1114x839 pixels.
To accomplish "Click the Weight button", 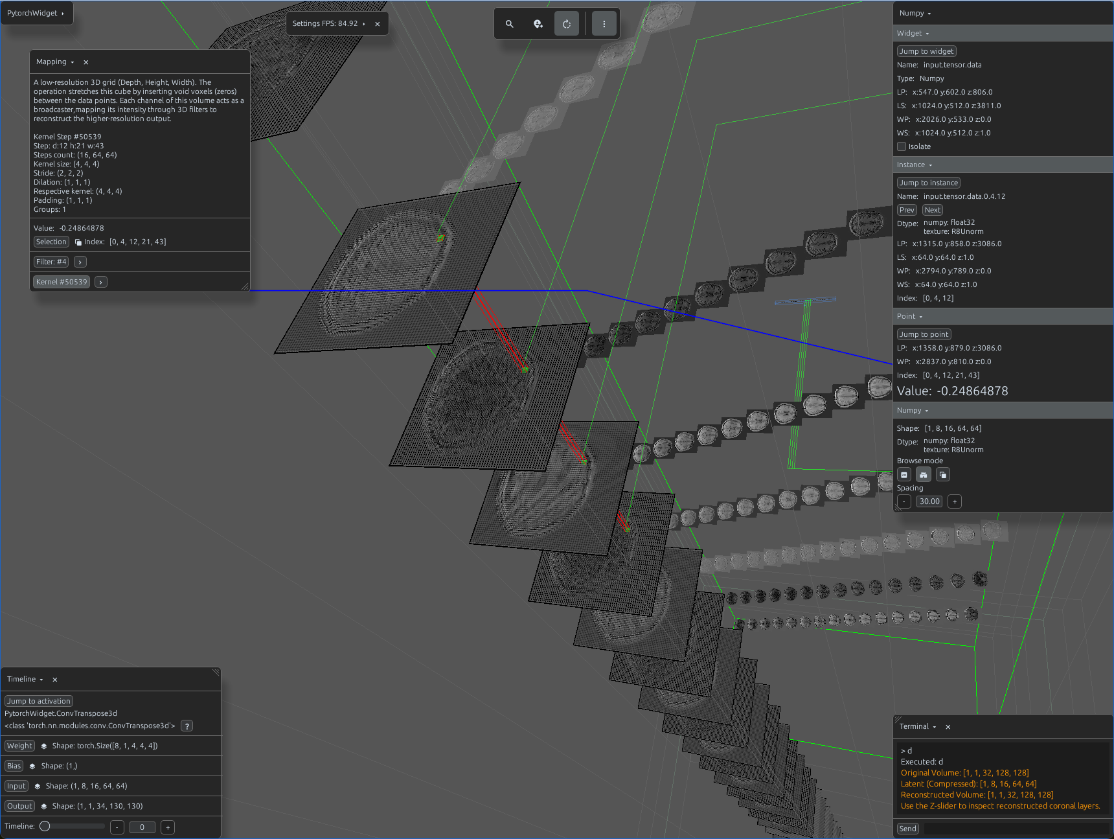I will (x=19, y=746).
